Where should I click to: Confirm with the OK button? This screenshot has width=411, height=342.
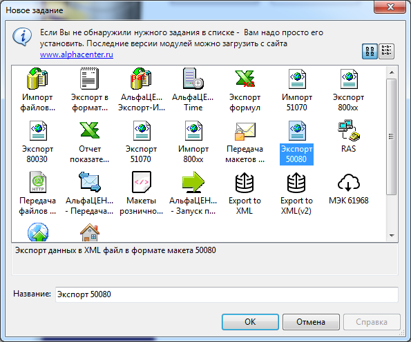250,322
